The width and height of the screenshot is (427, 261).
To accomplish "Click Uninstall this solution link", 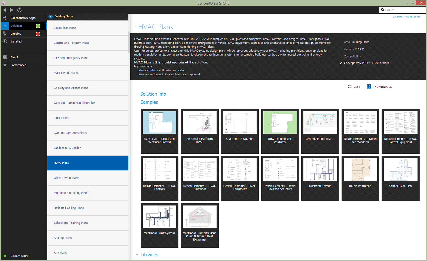I will (x=406, y=17).
